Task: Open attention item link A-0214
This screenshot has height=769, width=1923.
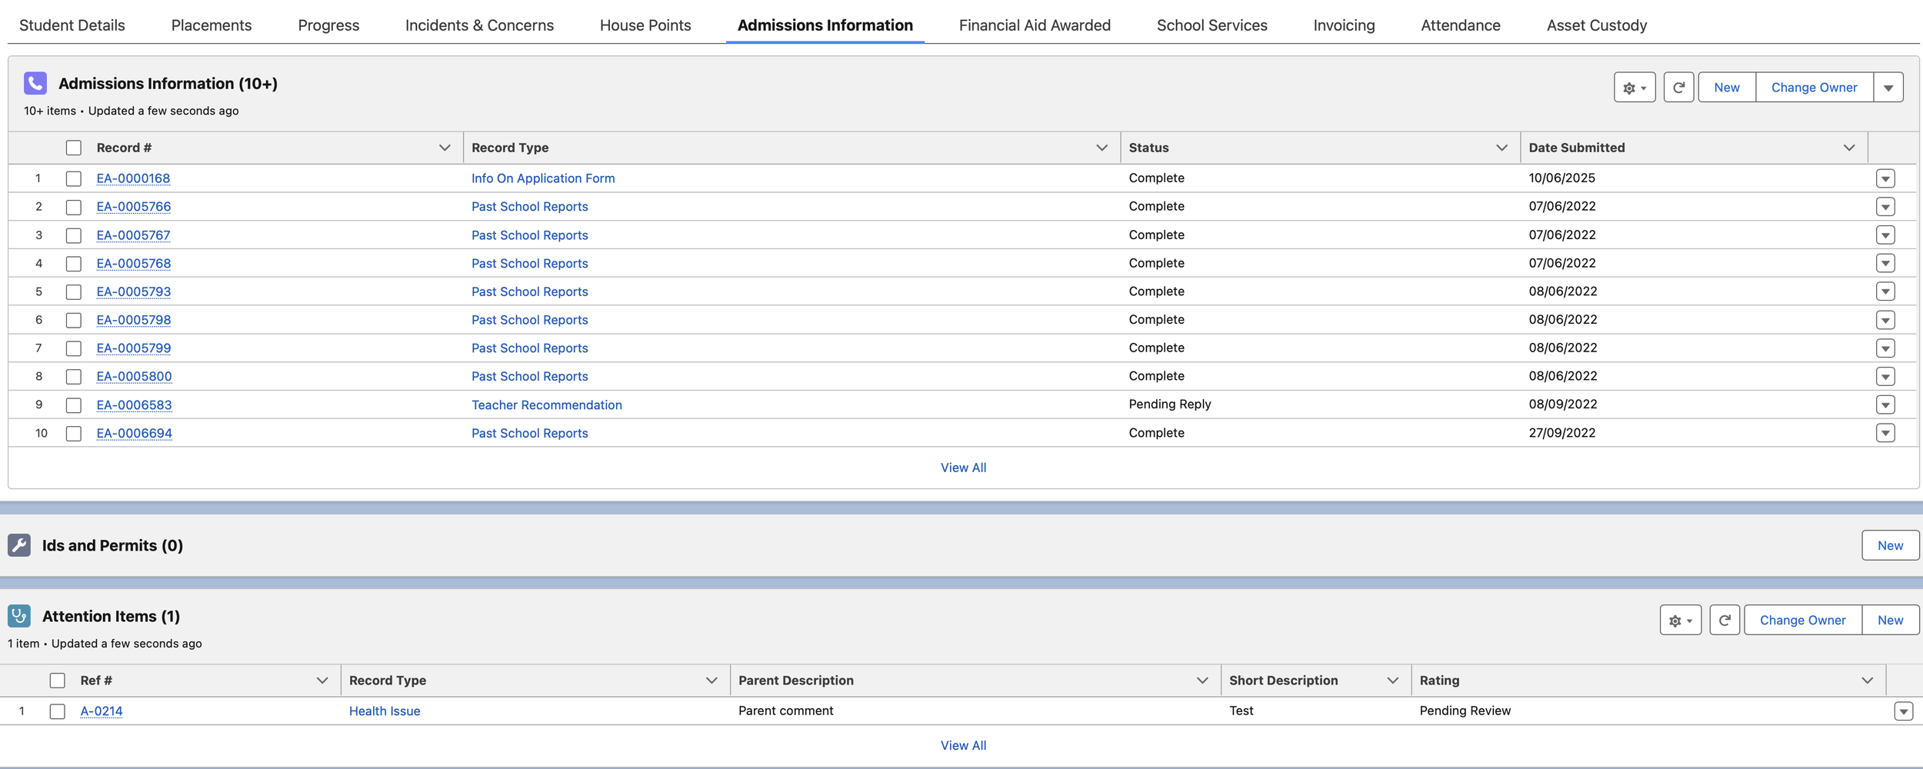Action: click(102, 711)
